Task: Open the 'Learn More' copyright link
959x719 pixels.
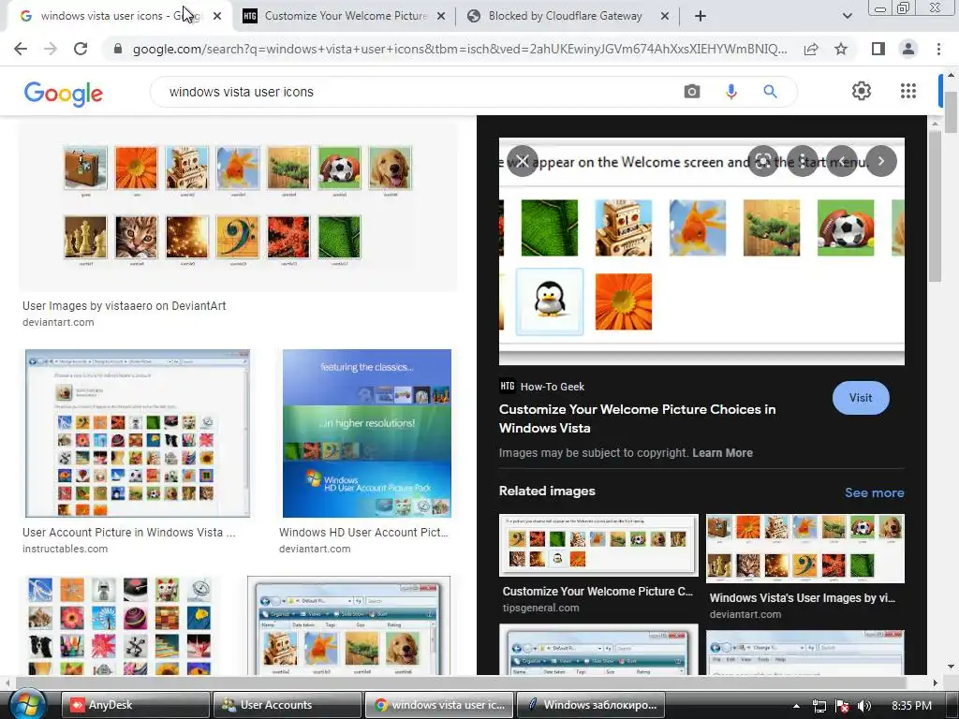Action: pos(722,453)
